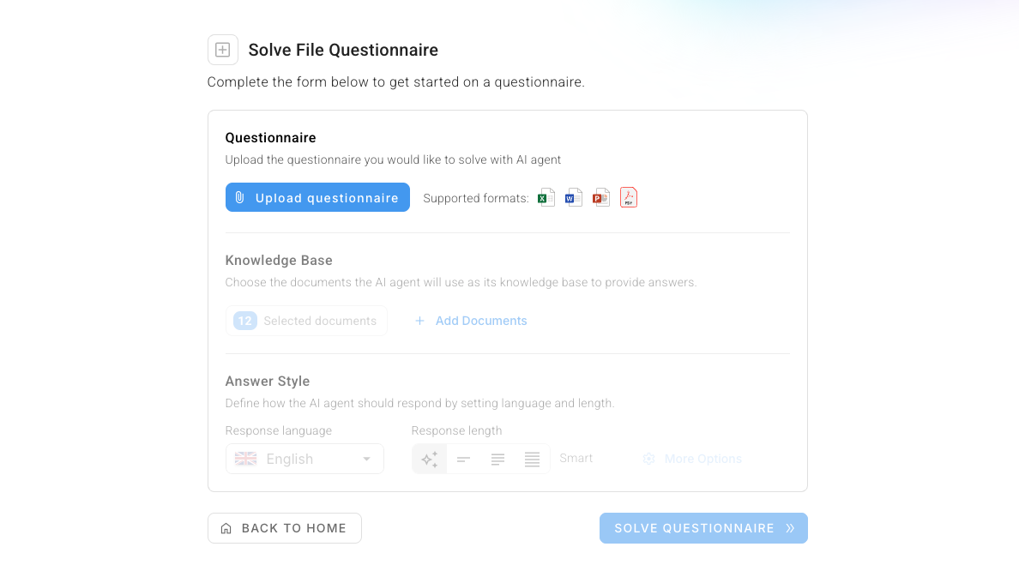Click the Word format icon

[x=573, y=197]
